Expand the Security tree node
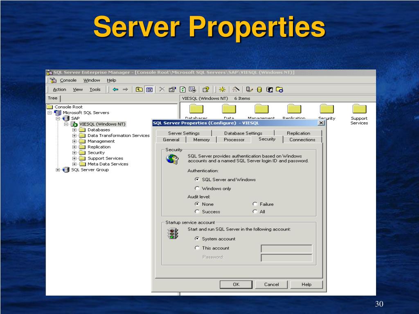This screenshot has width=419, height=314. [74, 153]
